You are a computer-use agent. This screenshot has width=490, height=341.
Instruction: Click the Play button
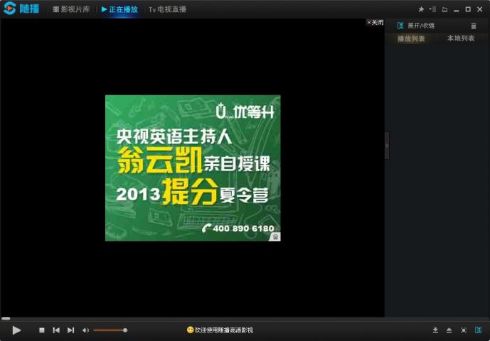(x=16, y=330)
